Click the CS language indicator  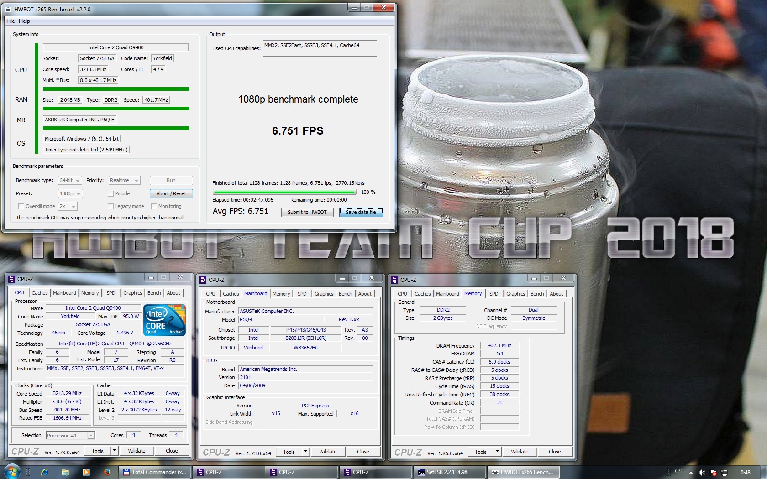[x=678, y=471]
